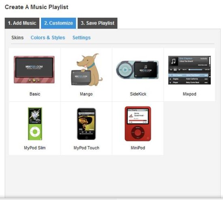Select the Skins sub-tab

(17, 38)
